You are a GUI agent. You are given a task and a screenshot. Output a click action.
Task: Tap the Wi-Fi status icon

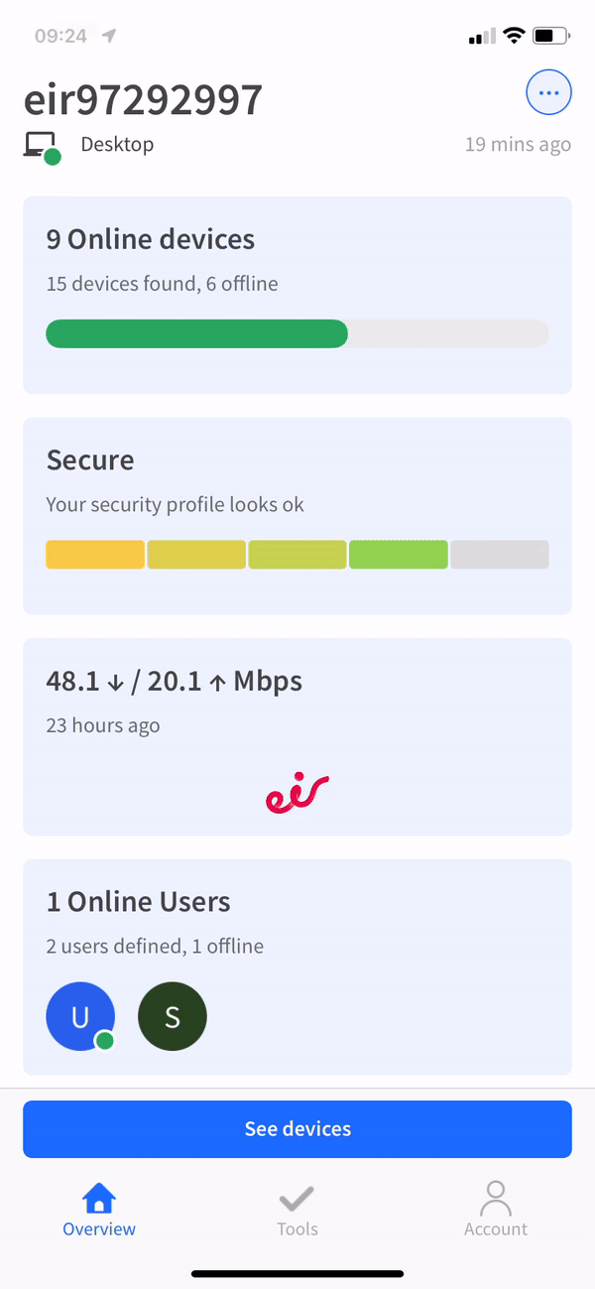[x=514, y=36]
